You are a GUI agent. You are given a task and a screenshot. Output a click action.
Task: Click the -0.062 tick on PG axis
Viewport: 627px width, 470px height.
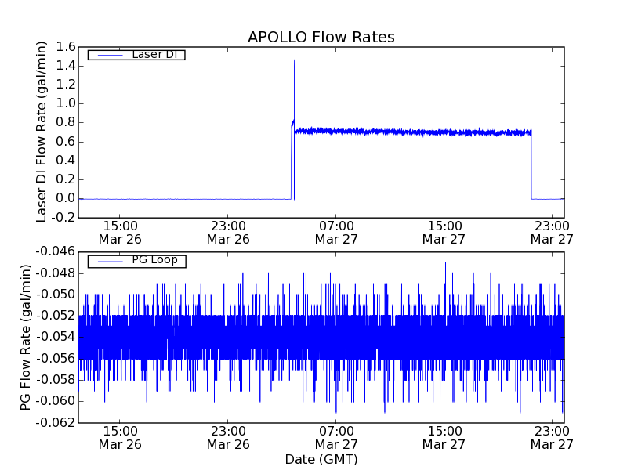(56, 423)
